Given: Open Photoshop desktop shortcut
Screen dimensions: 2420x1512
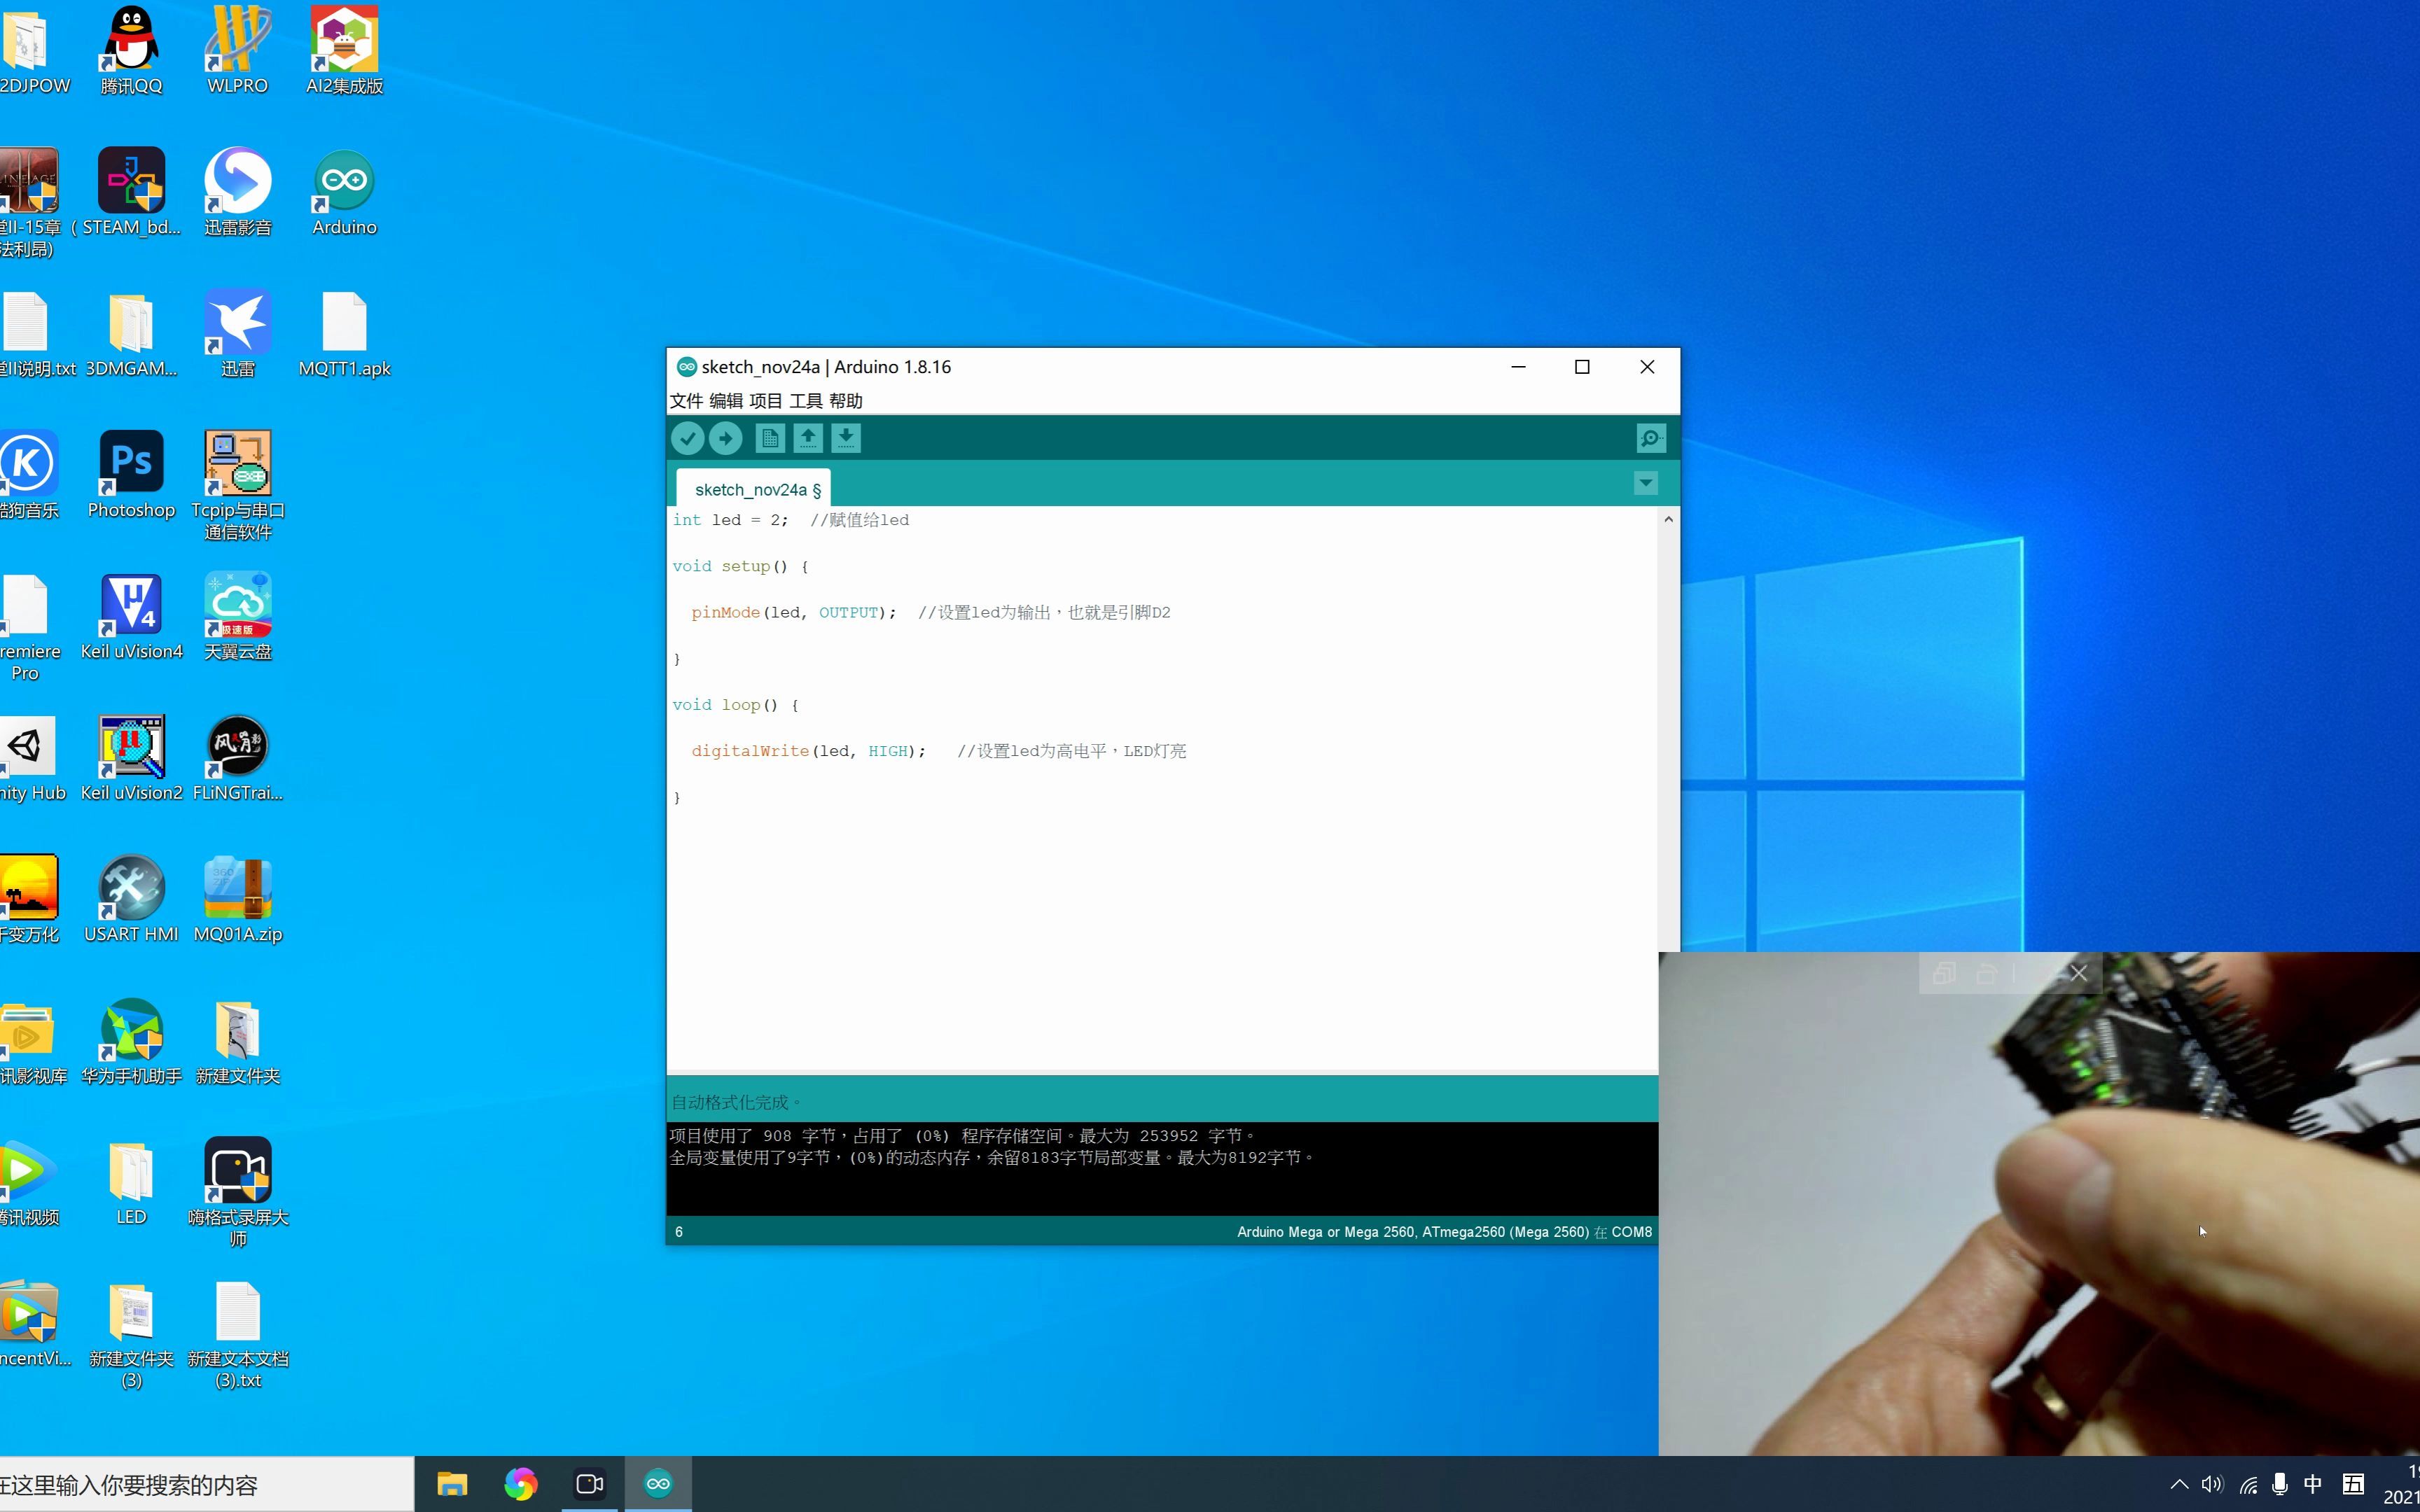Looking at the screenshot, I should click(x=131, y=475).
